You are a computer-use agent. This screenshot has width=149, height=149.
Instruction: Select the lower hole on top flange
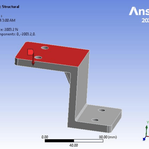point(38,58)
